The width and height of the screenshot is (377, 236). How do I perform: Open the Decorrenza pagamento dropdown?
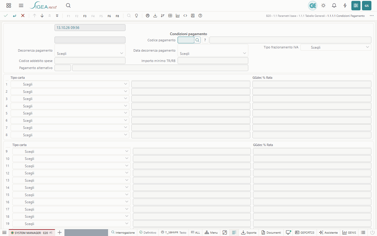[x=90, y=50]
